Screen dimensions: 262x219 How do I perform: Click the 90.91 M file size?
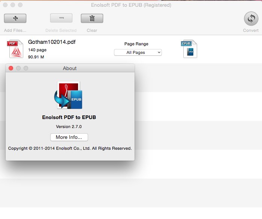pos(36,57)
